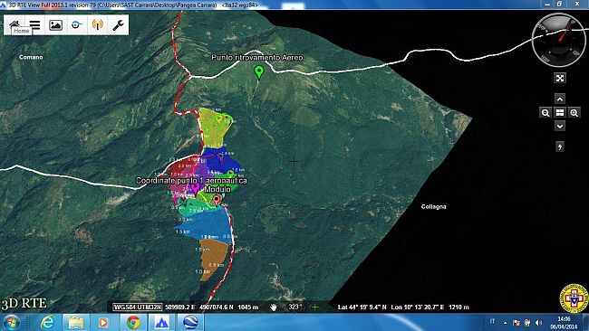Click the grid layout icon between zoom buttons

click(560, 112)
